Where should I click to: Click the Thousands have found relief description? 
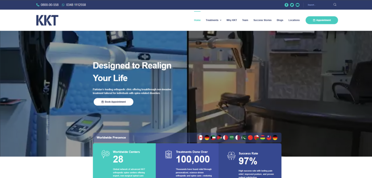[194, 173]
